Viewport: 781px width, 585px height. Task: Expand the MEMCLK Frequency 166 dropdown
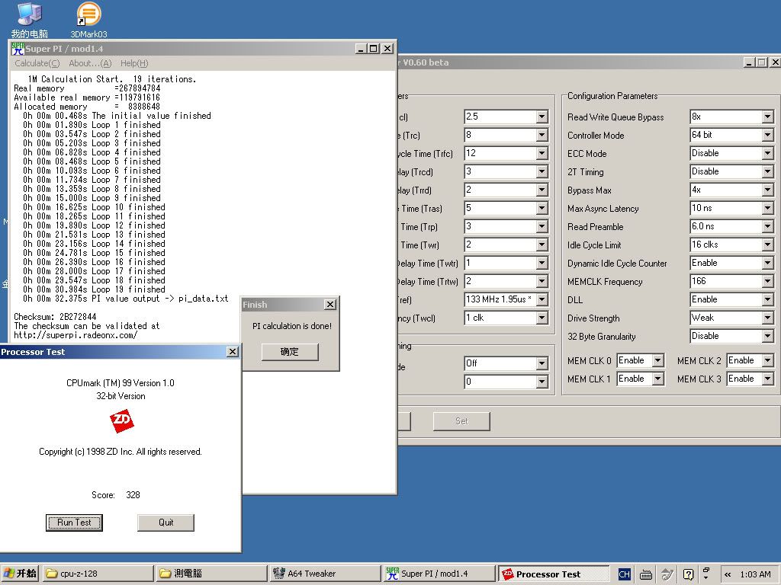[x=767, y=281]
